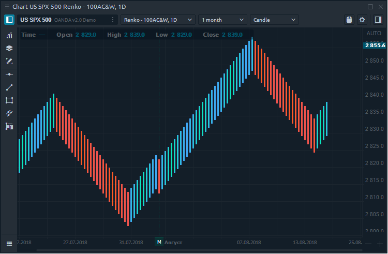This screenshot has height=254, width=388.
Task: Select the trend line drawing tool
Action: [9, 87]
